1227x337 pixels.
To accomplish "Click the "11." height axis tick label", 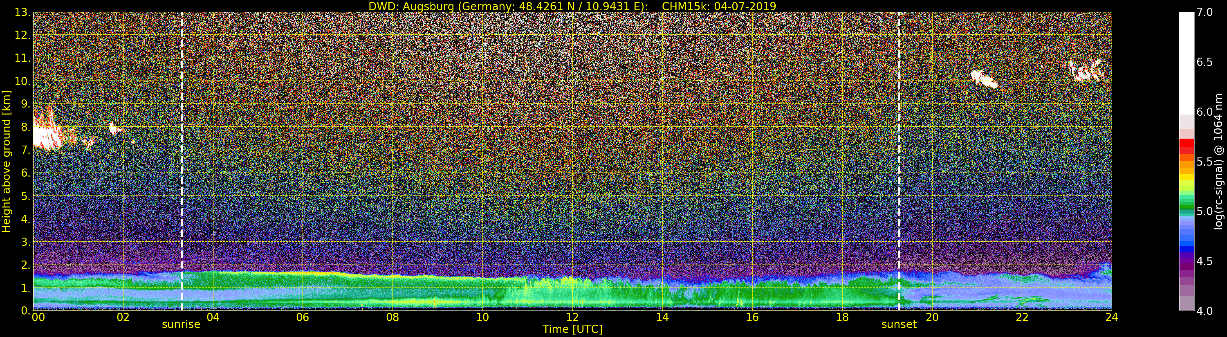I will click(23, 58).
